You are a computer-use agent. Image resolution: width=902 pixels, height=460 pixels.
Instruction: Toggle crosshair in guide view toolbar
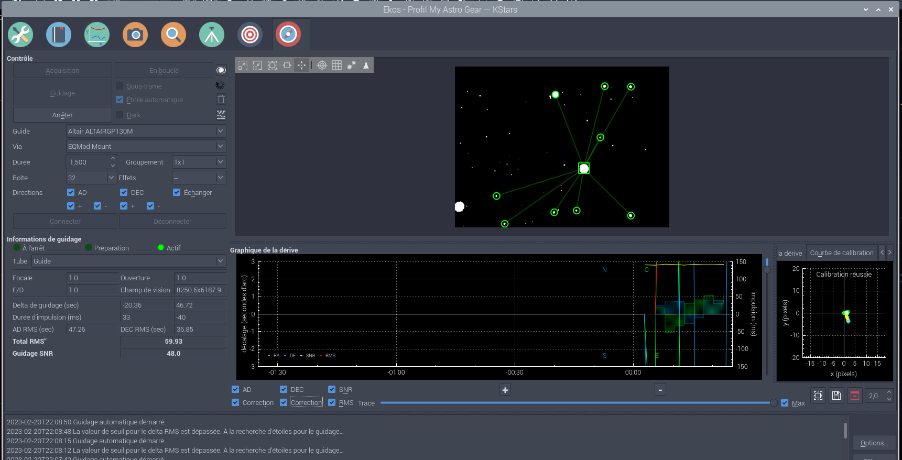click(322, 65)
